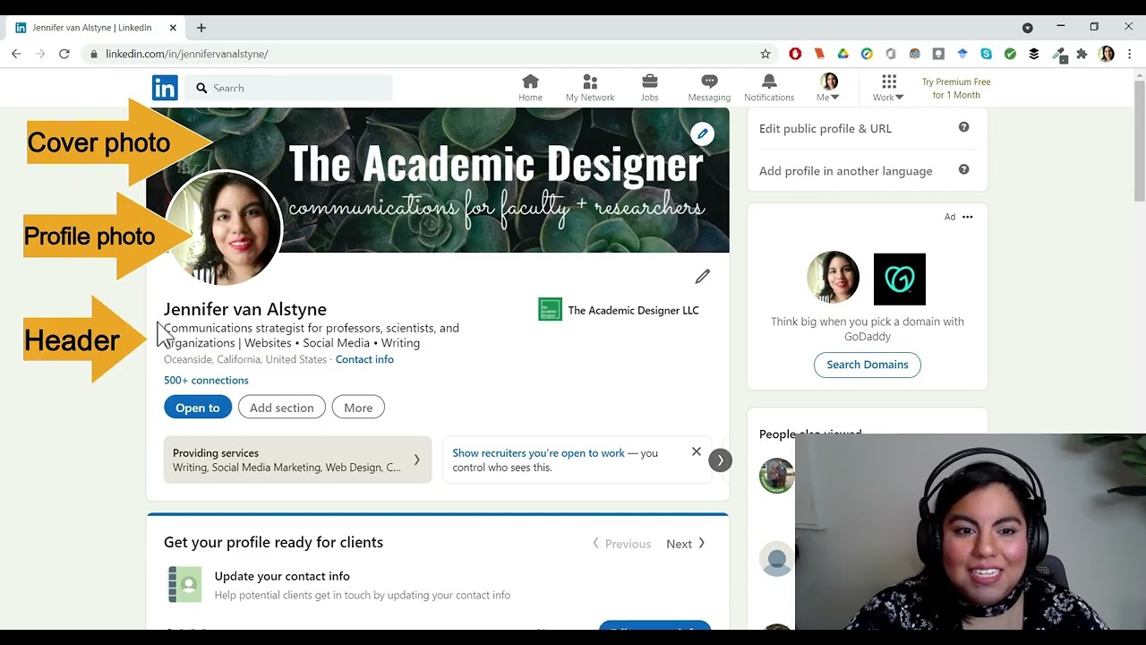The height and width of the screenshot is (645, 1146).
Task: Dismiss open to work suggestion card
Action: coord(696,451)
